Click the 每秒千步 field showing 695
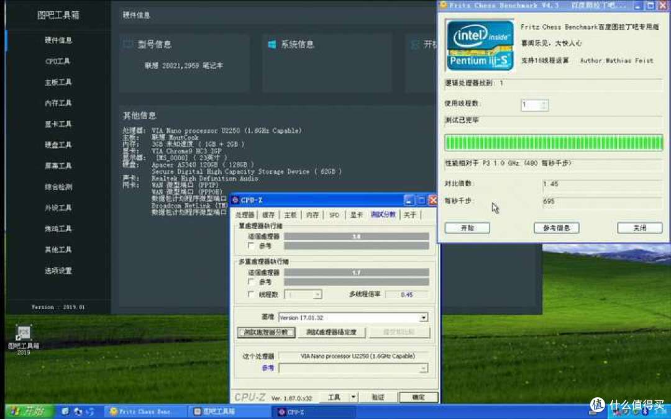 tap(603, 201)
